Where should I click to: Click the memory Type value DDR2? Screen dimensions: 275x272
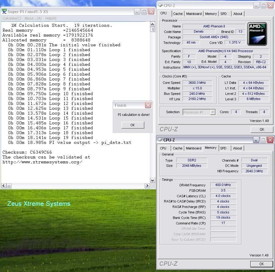[x=191, y=160]
